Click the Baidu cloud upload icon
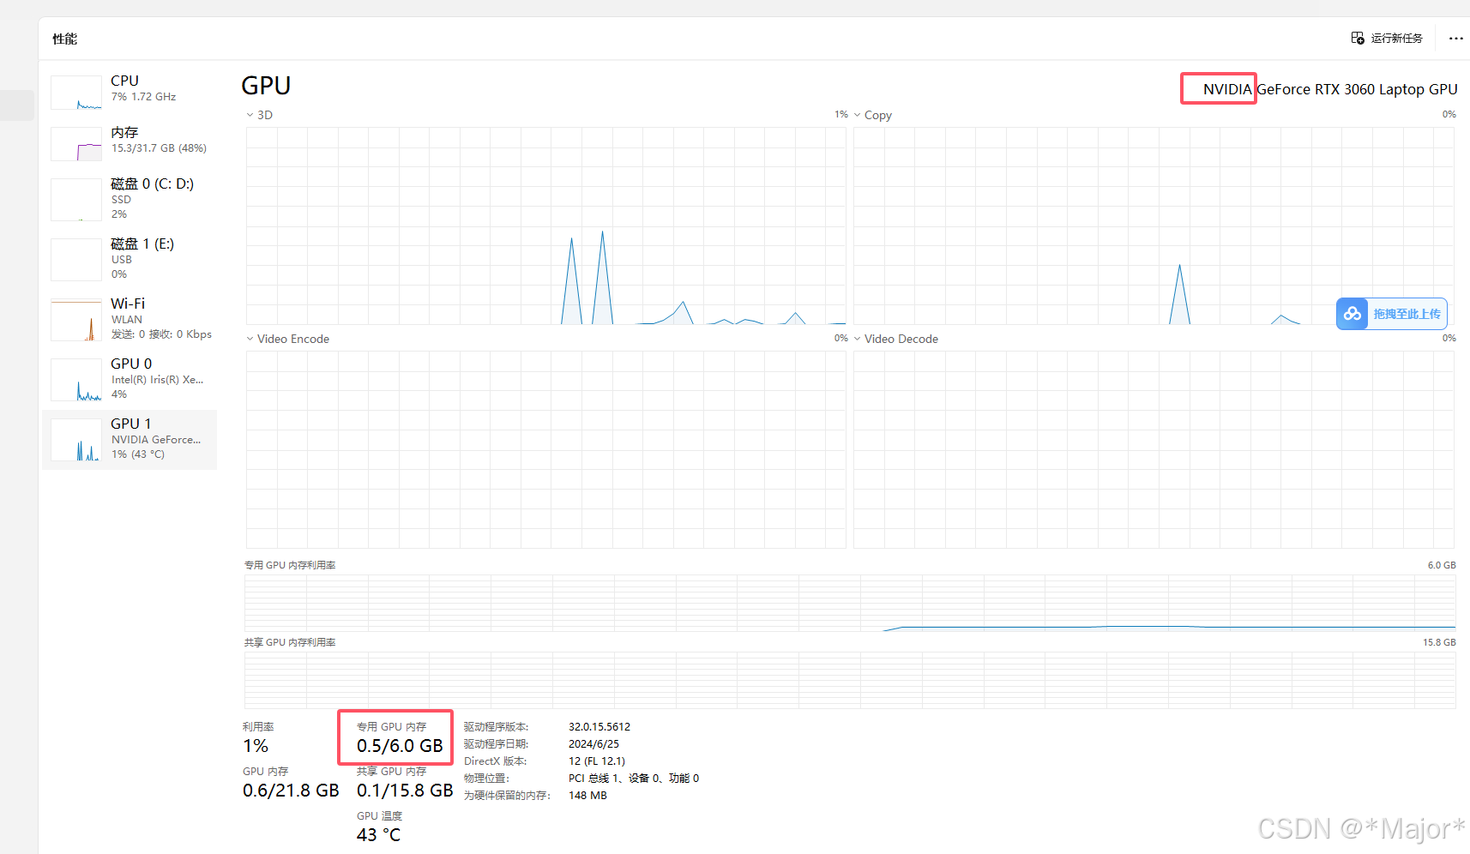The image size is (1470, 854). pos(1353,314)
